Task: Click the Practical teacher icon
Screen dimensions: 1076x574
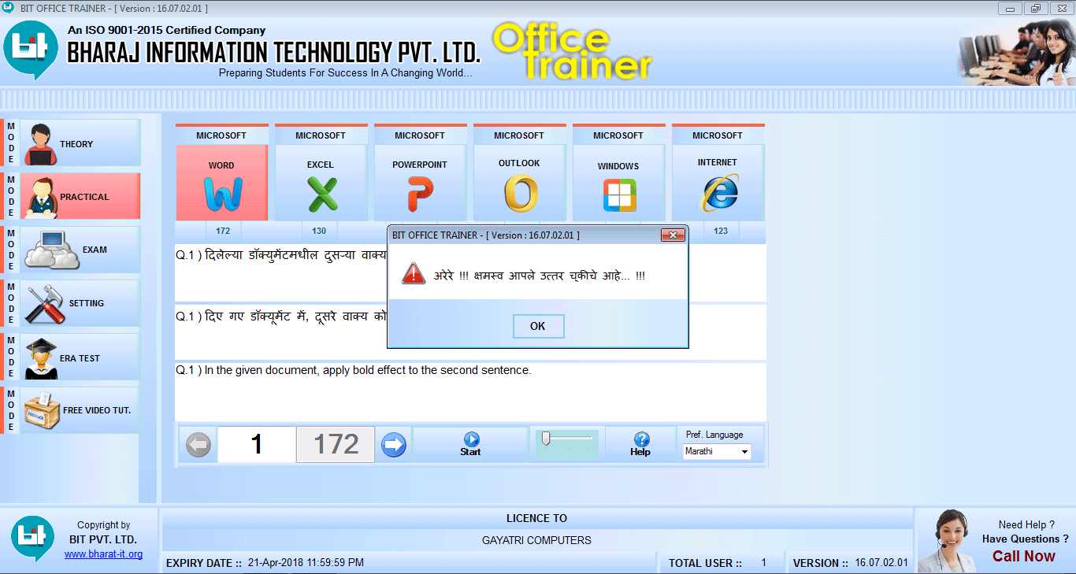Action: pos(40,198)
